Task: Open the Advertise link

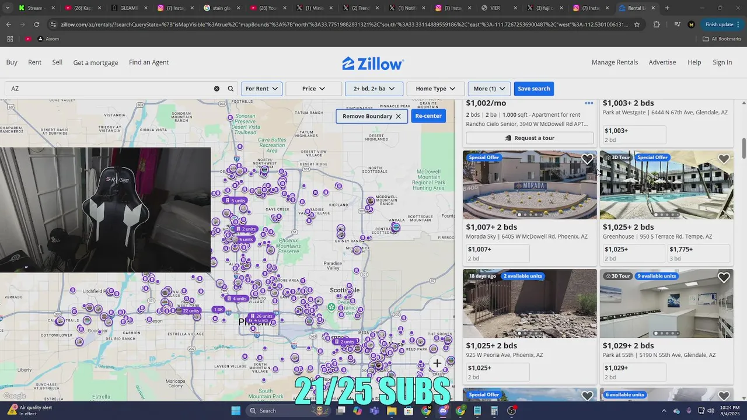Action: pos(662,62)
